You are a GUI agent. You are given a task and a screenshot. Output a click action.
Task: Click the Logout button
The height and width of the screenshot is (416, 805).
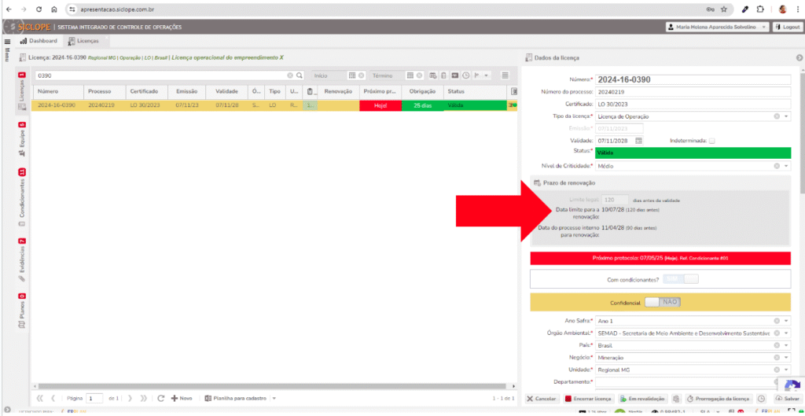tap(787, 27)
